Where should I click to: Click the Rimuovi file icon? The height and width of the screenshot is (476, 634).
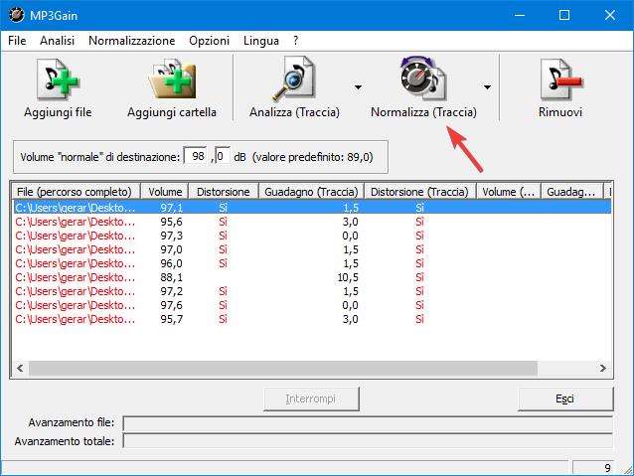click(x=560, y=79)
